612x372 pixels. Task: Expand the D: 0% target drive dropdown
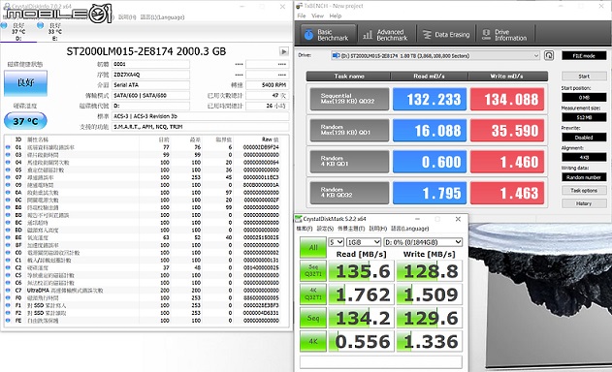pos(423,242)
